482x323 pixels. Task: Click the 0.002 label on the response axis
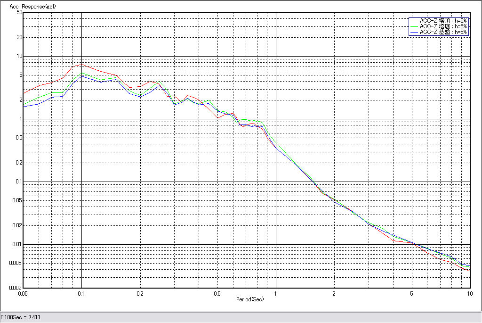point(16,288)
